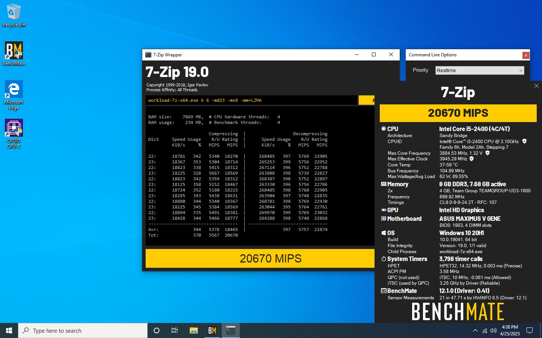
Task: Click the HPET32, 14.32 MHz timer value
Action: (x=481, y=266)
